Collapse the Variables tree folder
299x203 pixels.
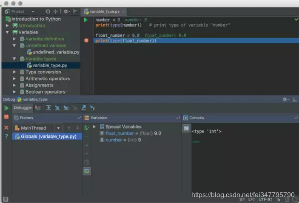(x=7, y=32)
